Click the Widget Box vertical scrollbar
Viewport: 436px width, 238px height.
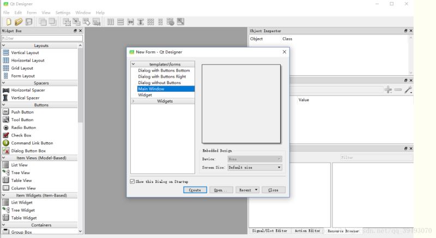(x=80, y=138)
